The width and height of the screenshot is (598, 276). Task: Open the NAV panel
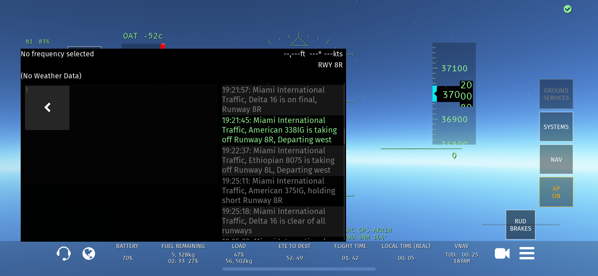click(x=556, y=159)
